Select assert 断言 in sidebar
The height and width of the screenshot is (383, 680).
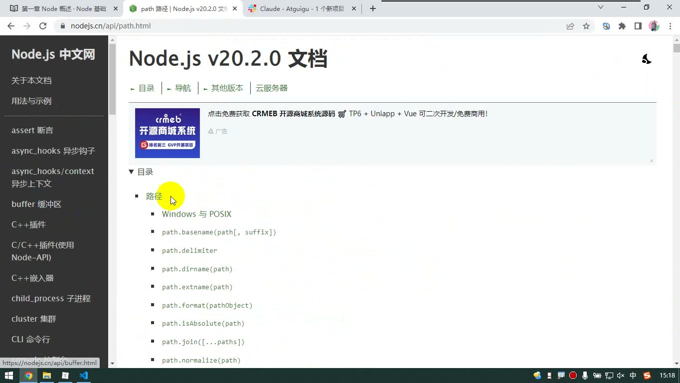pyautogui.click(x=32, y=131)
